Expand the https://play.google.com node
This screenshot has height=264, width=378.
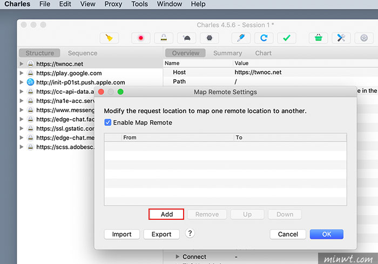click(x=22, y=73)
